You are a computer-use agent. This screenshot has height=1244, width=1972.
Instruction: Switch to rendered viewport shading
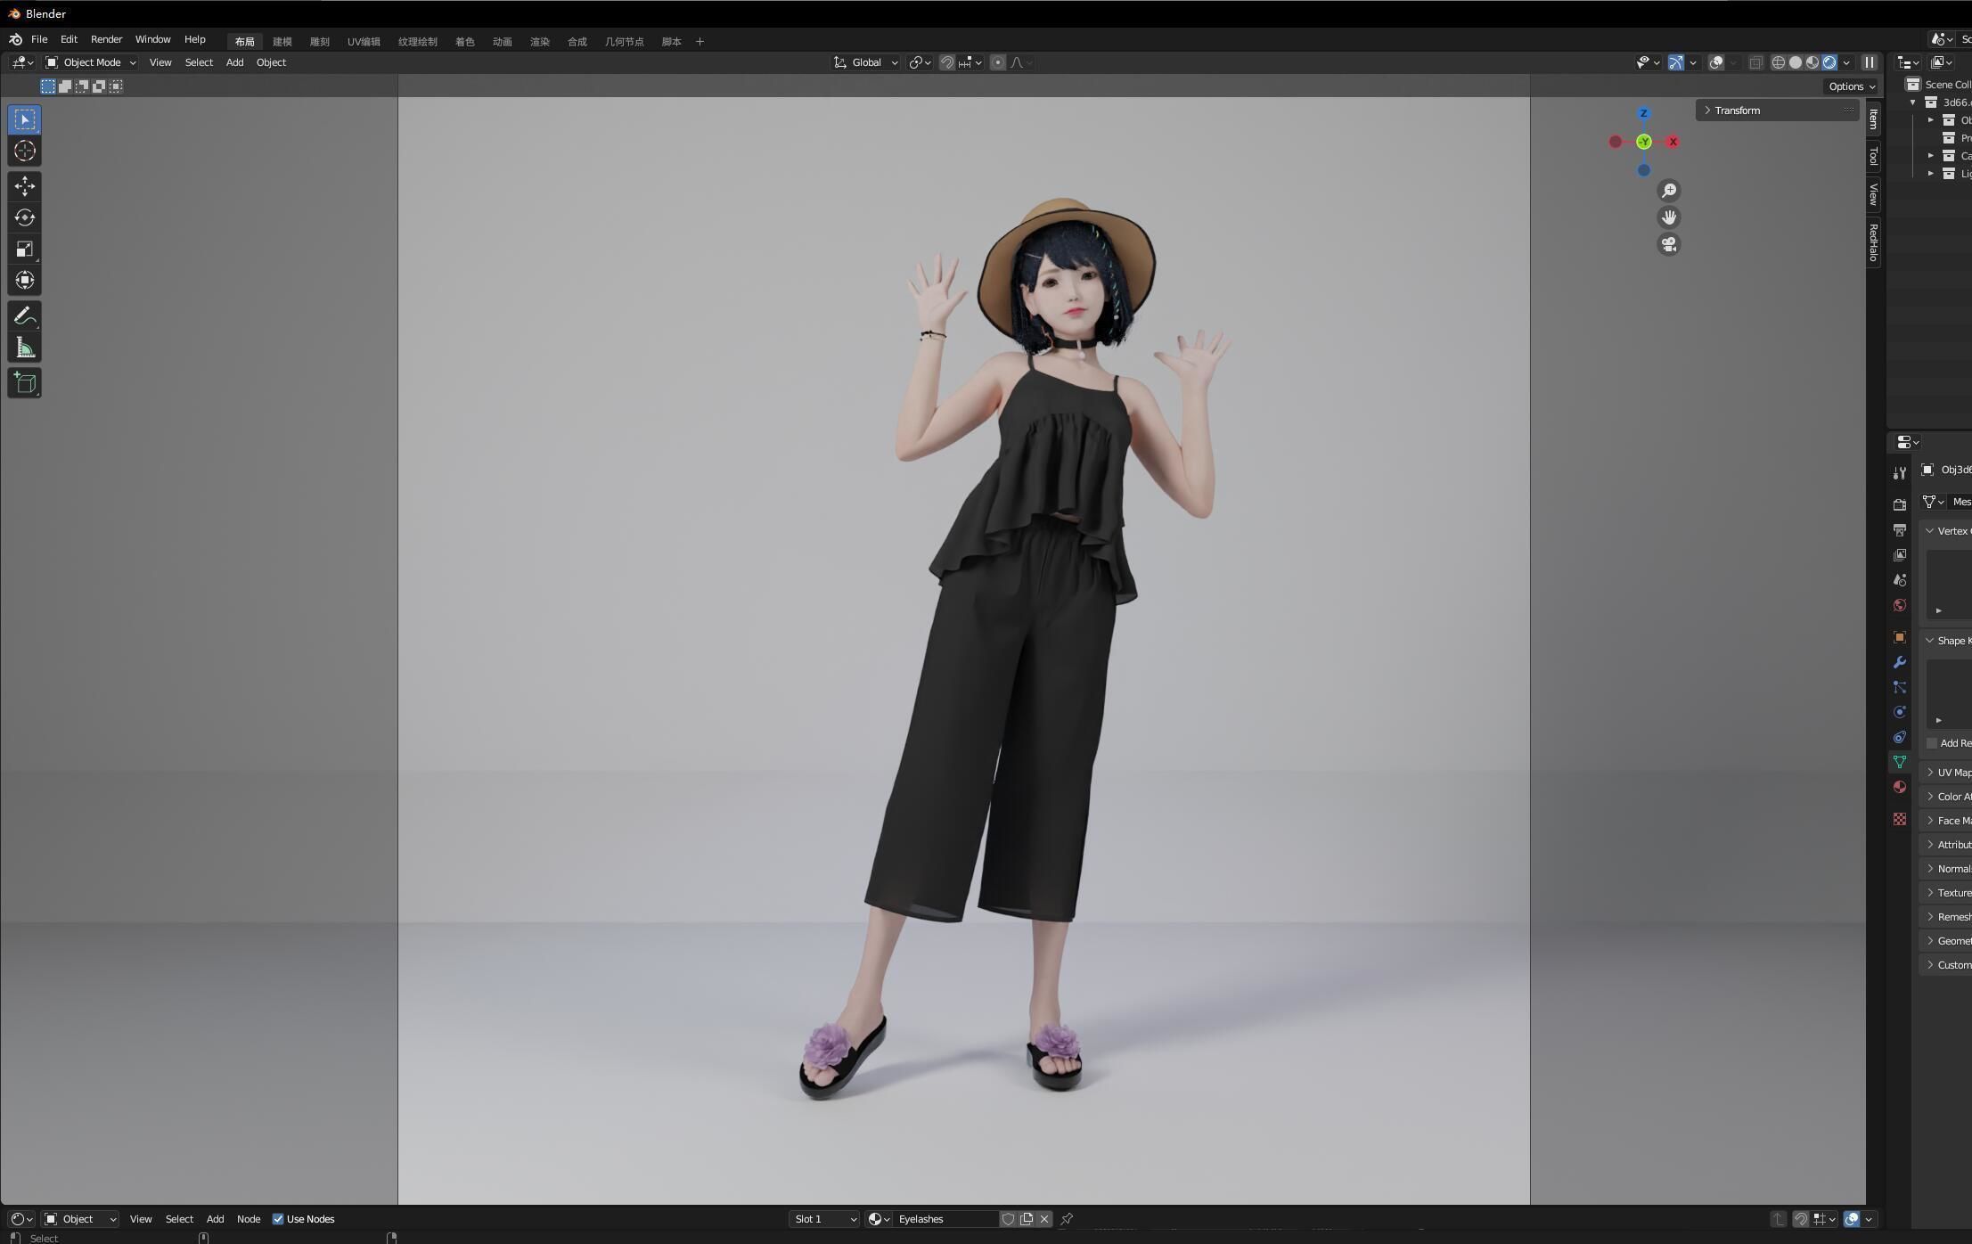(x=1829, y=62)
